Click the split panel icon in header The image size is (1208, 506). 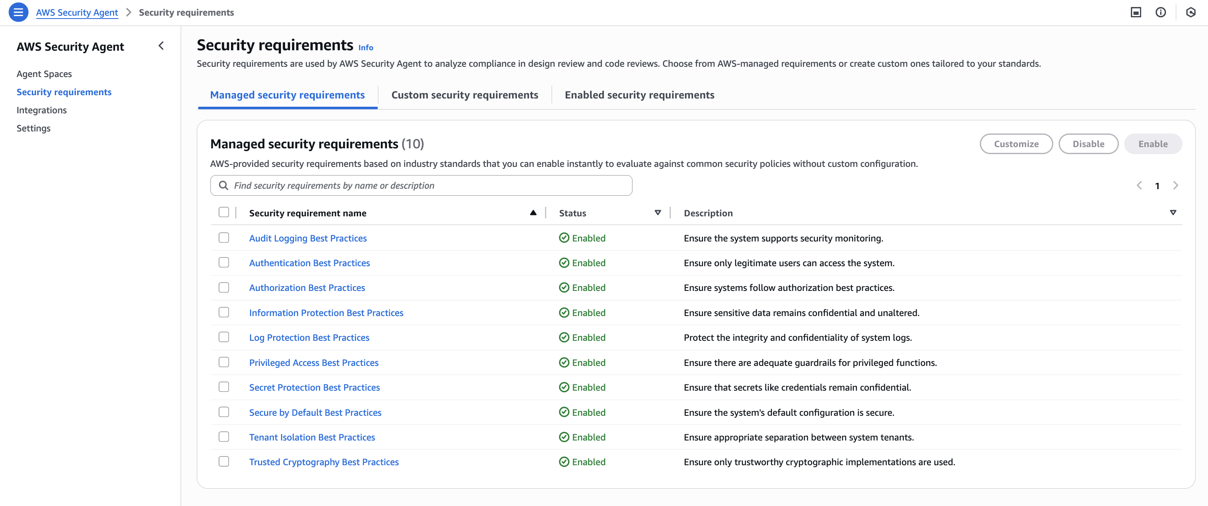click(x=1135, y=13)
